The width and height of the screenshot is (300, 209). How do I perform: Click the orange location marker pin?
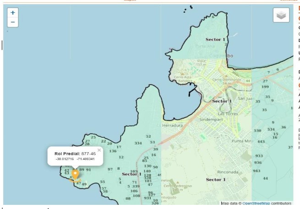pyautogui.click(x=75, y=175)
